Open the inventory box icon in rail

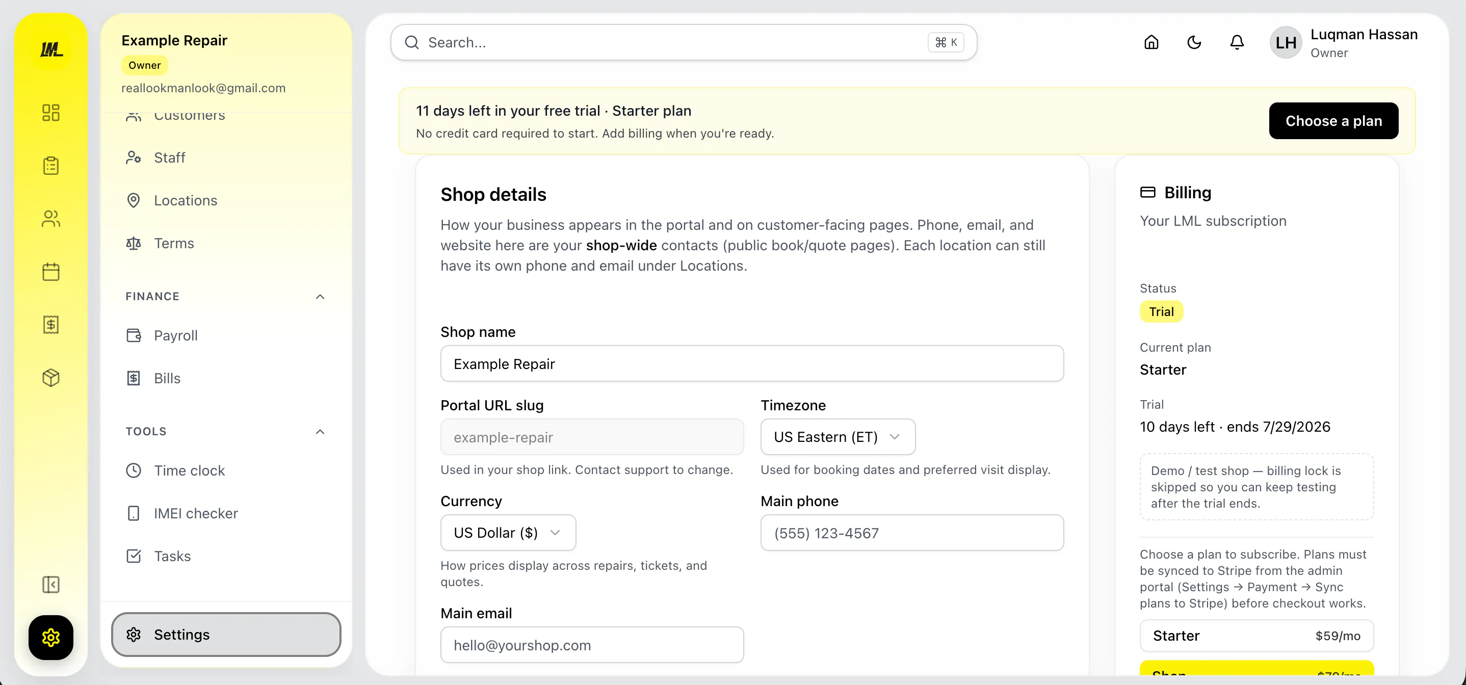pyautogui.click(x=50, y=378)
